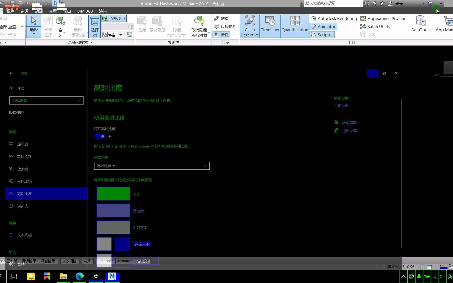Toggle the 选择树 panel
453x283 pixels.
[94, 26]
